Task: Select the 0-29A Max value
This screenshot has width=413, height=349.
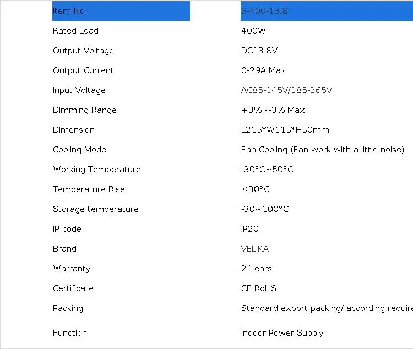Action: click(264, 70)
